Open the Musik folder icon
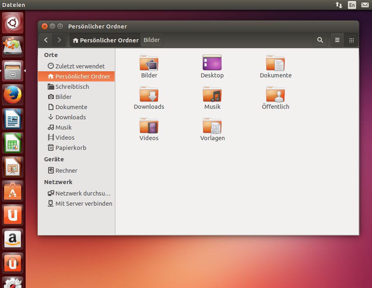372x288 pixels. [x=212, y=95]
